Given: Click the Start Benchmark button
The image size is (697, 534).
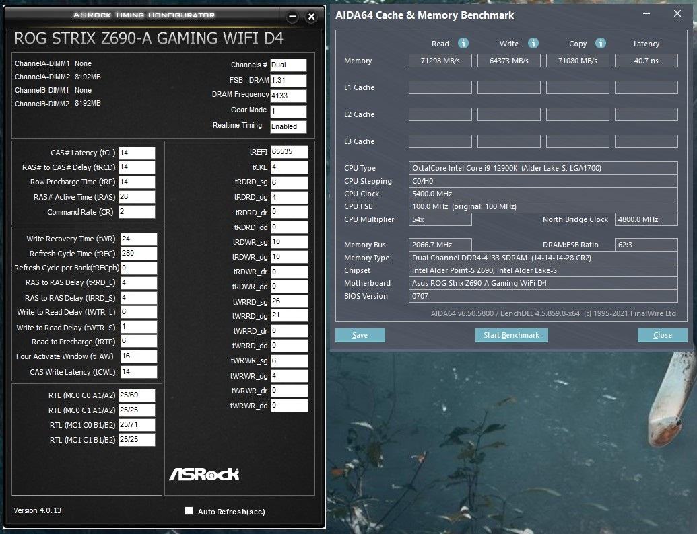Looking at the screenshot, I should [x=512, y=335].
